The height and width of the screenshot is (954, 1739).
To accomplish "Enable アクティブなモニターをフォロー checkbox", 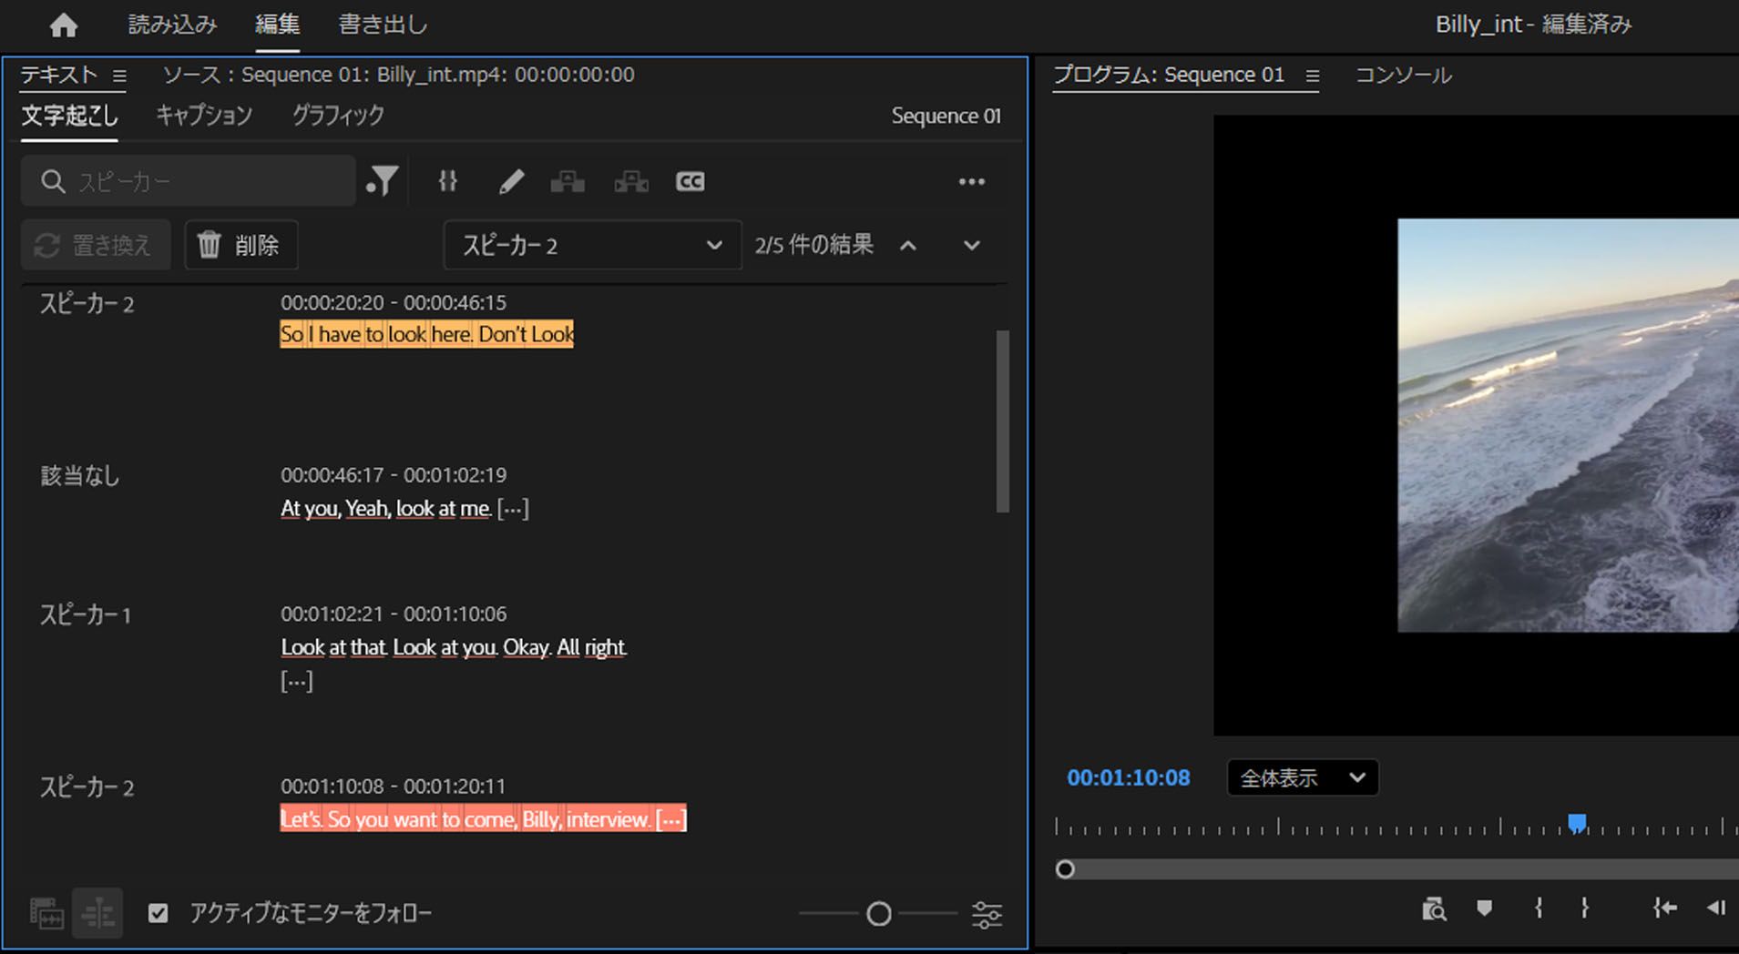I will coord(159,913).
